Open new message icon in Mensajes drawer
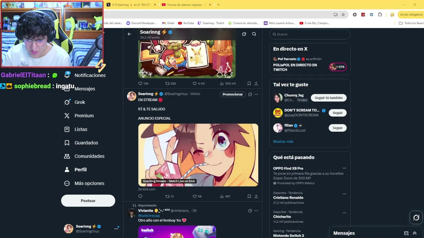 tap(406, 233)
